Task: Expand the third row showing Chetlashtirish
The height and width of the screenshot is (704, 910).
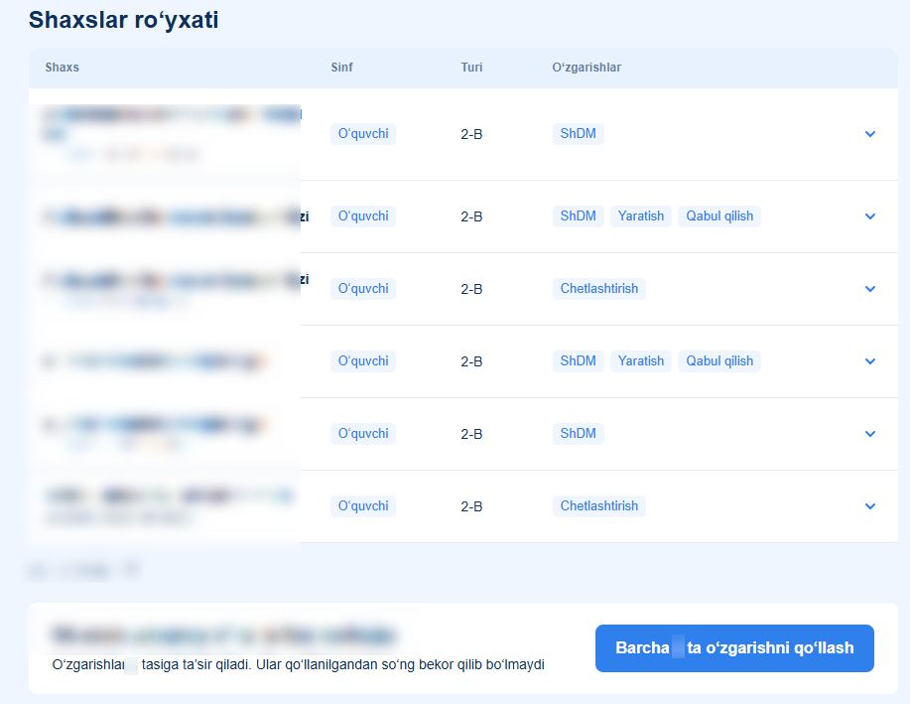Action: click(869, 289)
